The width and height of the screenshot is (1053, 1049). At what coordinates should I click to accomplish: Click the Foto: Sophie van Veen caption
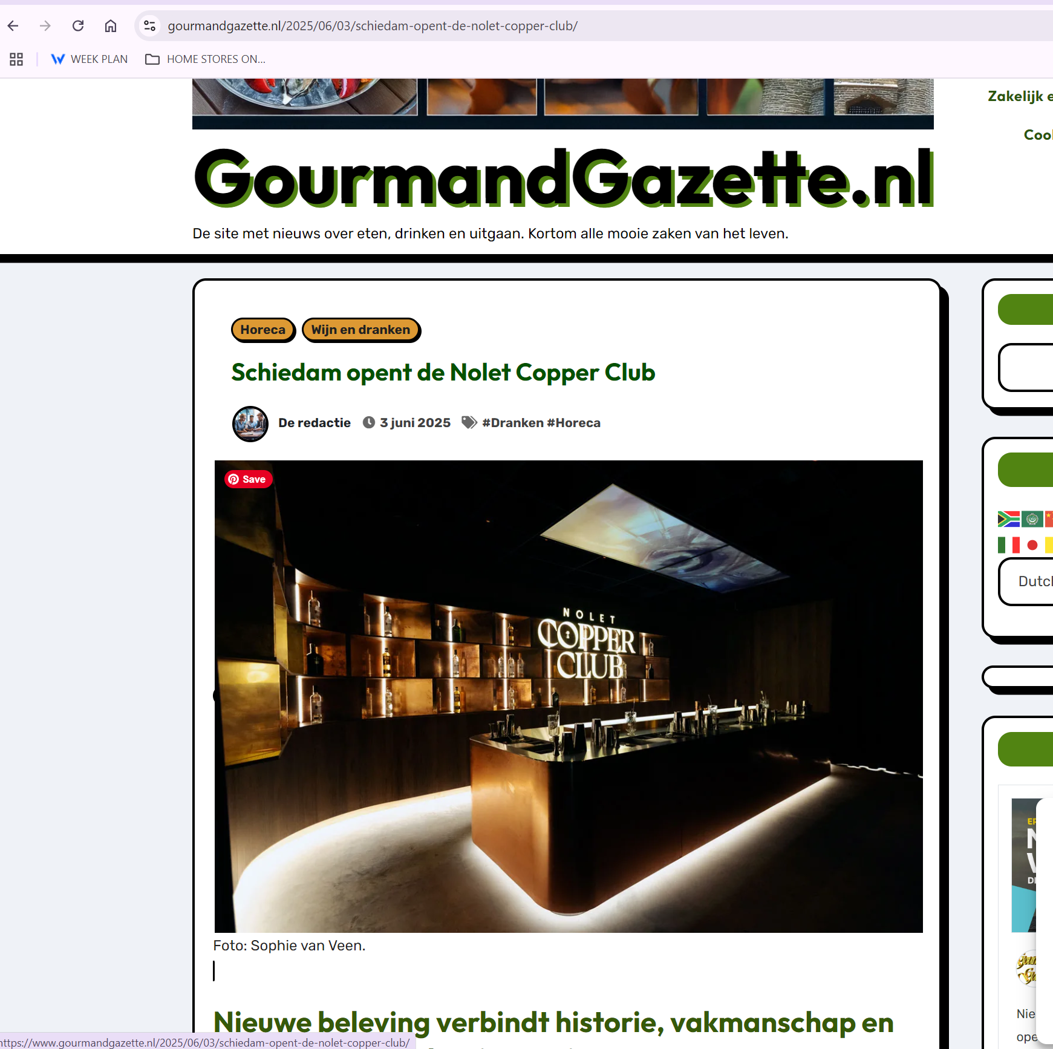[289, 946]
